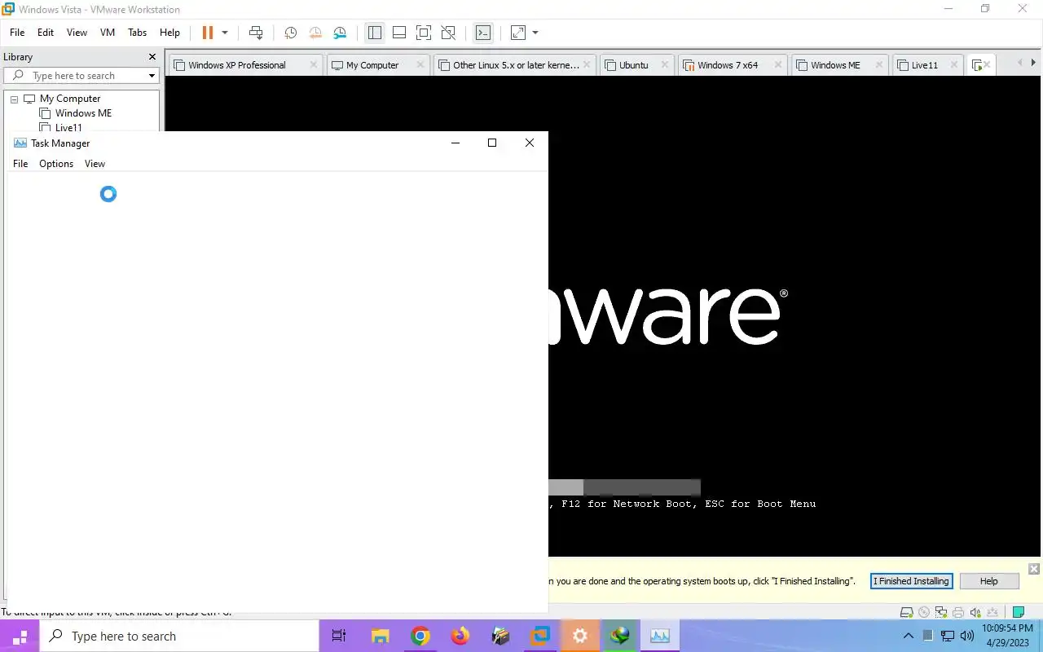The image size is (1043, 652).
Task: Click the sound card status icon
Action: (975, 612)
